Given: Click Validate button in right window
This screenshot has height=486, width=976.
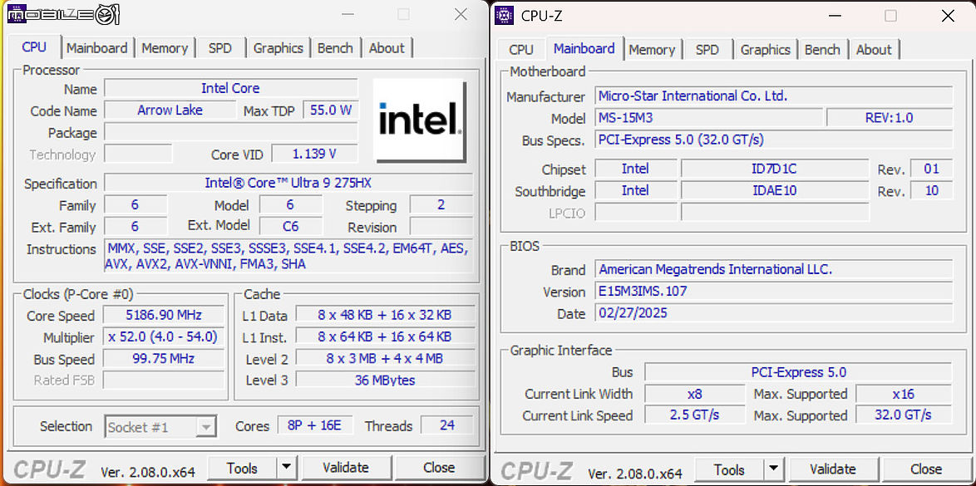Looking at the screenshot, I should pos(833,469).
